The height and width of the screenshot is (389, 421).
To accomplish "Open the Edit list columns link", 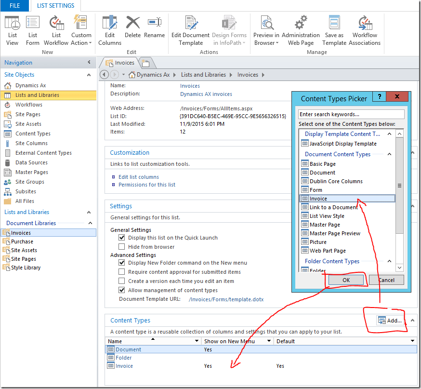I will click(x=139, y=175).
